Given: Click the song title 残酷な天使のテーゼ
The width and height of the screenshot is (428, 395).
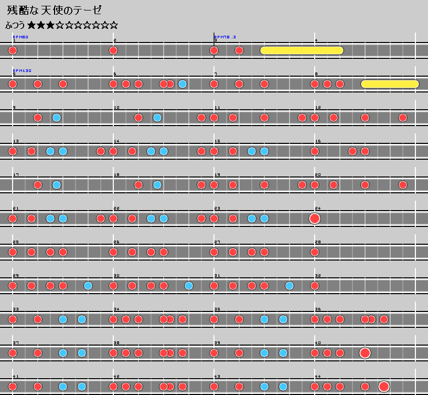Looking at the screenshot, I should [54, 11].
